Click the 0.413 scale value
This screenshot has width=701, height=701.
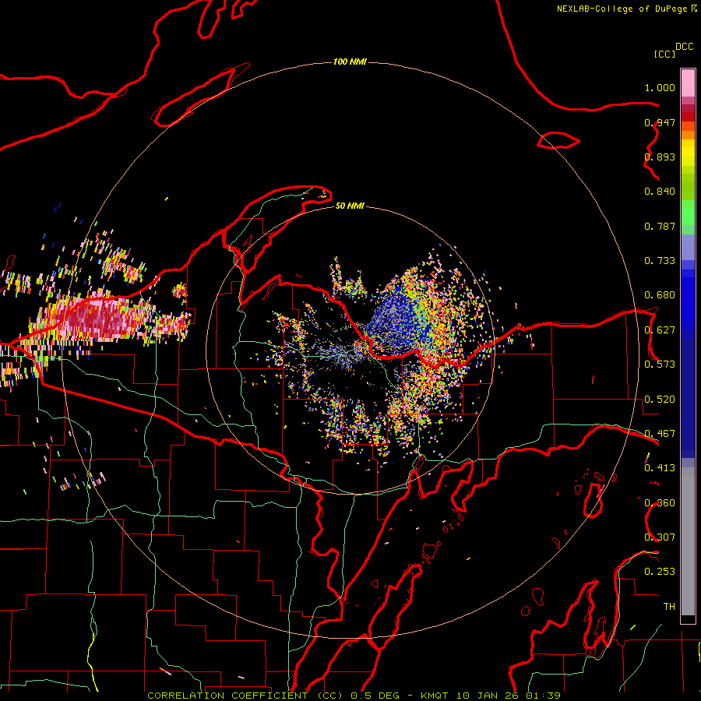click(x=660, y=468)
